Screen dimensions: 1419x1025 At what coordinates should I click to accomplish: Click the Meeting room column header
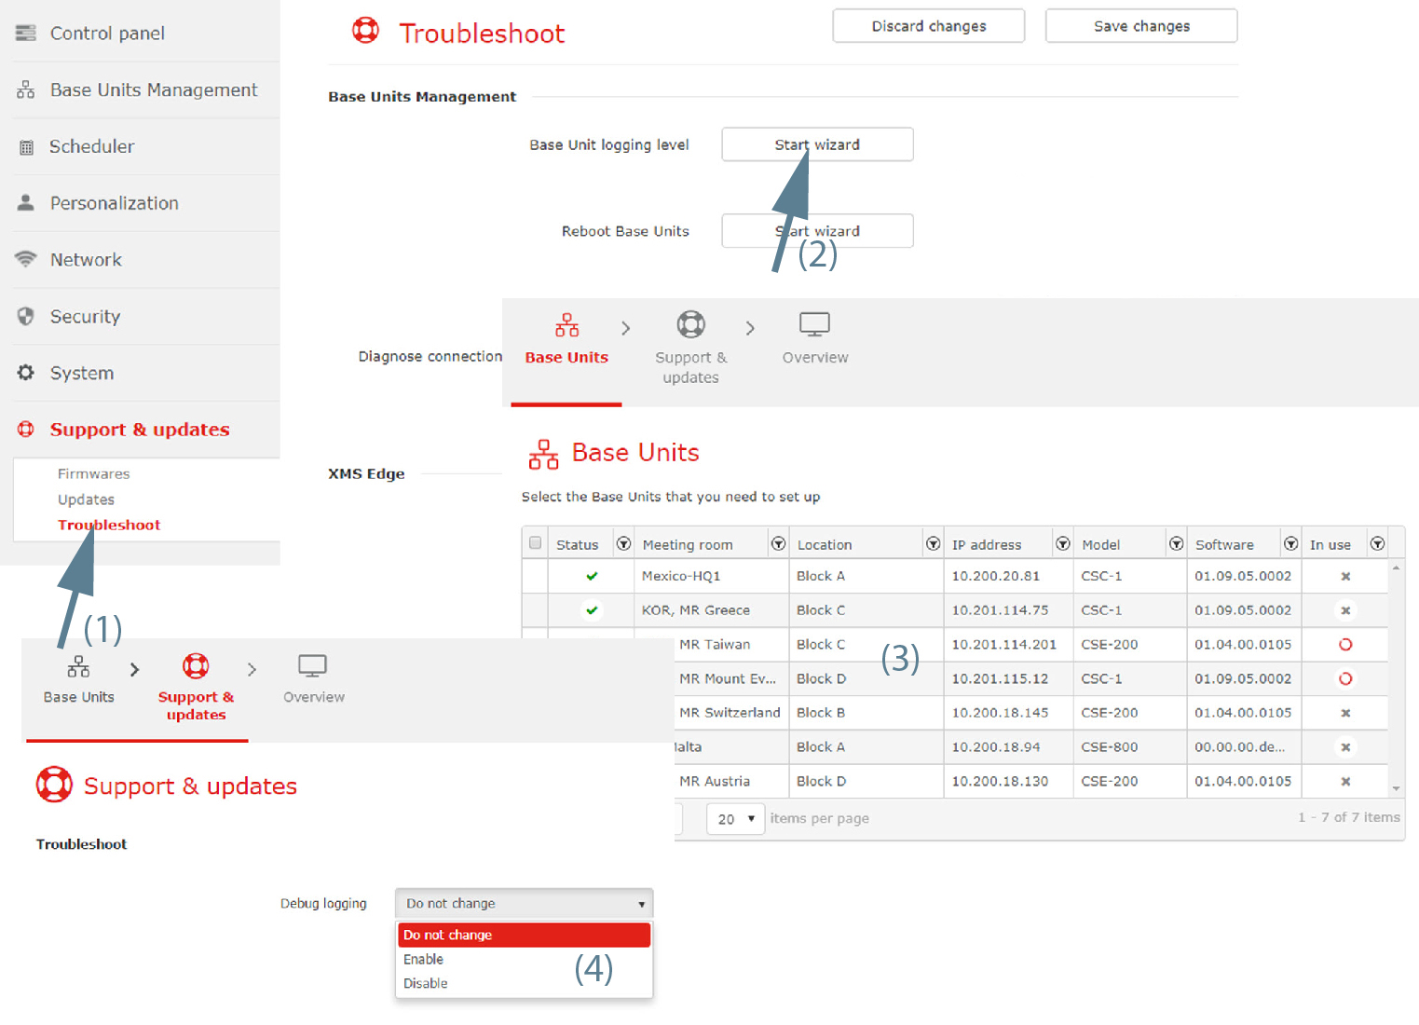tap(688, 544)
